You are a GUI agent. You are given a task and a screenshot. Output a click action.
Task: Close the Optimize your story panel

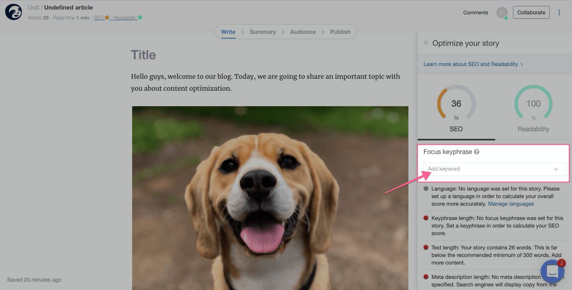pos(426,43)
